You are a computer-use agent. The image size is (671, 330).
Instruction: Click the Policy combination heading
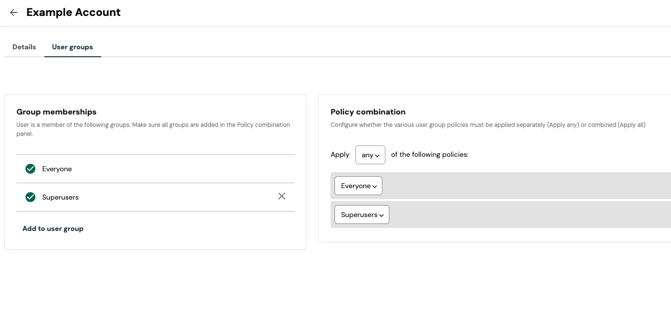(368, 112)
